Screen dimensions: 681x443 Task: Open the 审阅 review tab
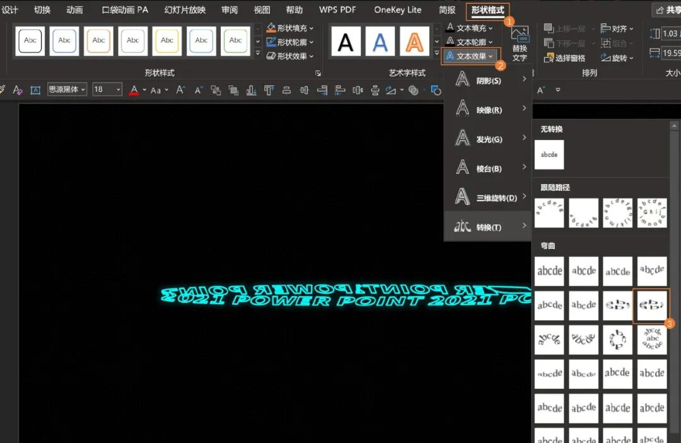[x=230, y=10]
